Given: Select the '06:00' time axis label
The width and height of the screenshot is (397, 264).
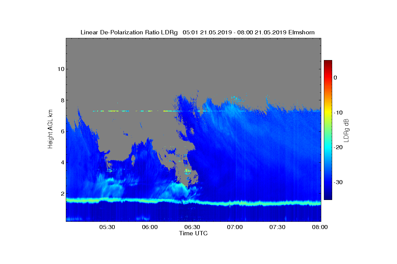Looking at the screenshot, I should (x=150, y=227).
